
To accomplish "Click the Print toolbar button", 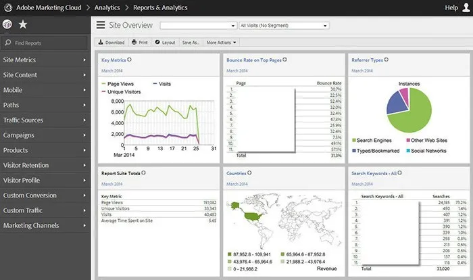I will point(140,42).
